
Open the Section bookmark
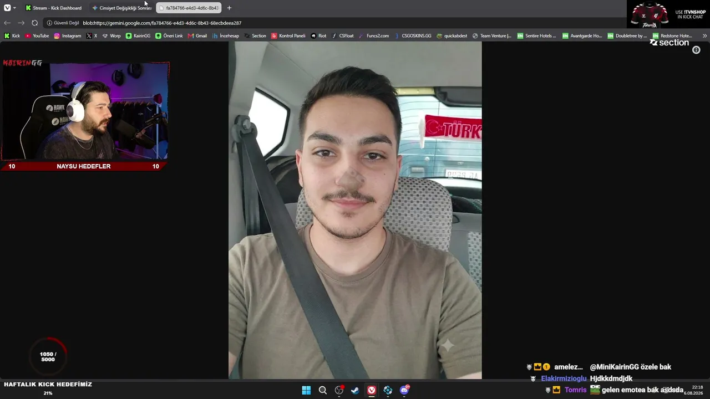point(255,35)
